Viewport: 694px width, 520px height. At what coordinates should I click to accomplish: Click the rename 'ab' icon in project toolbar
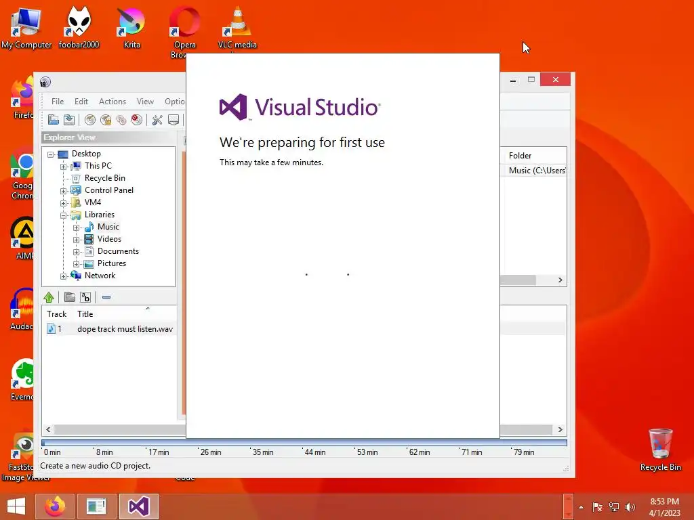85,297
